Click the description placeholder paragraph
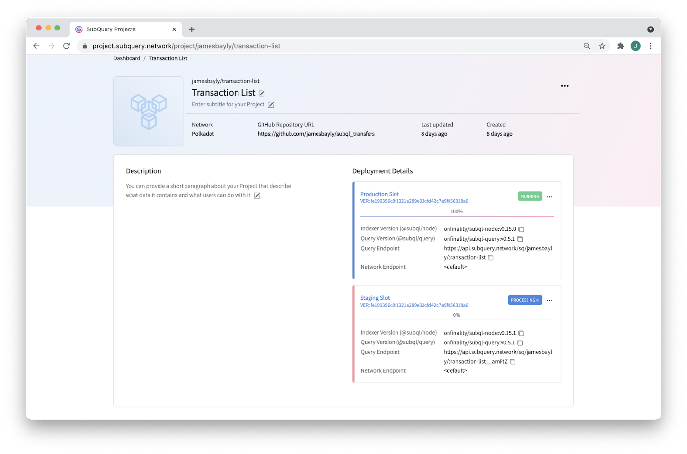Viewport: 687px width, 454px height. pyautogui.click(x=208, y=191)
